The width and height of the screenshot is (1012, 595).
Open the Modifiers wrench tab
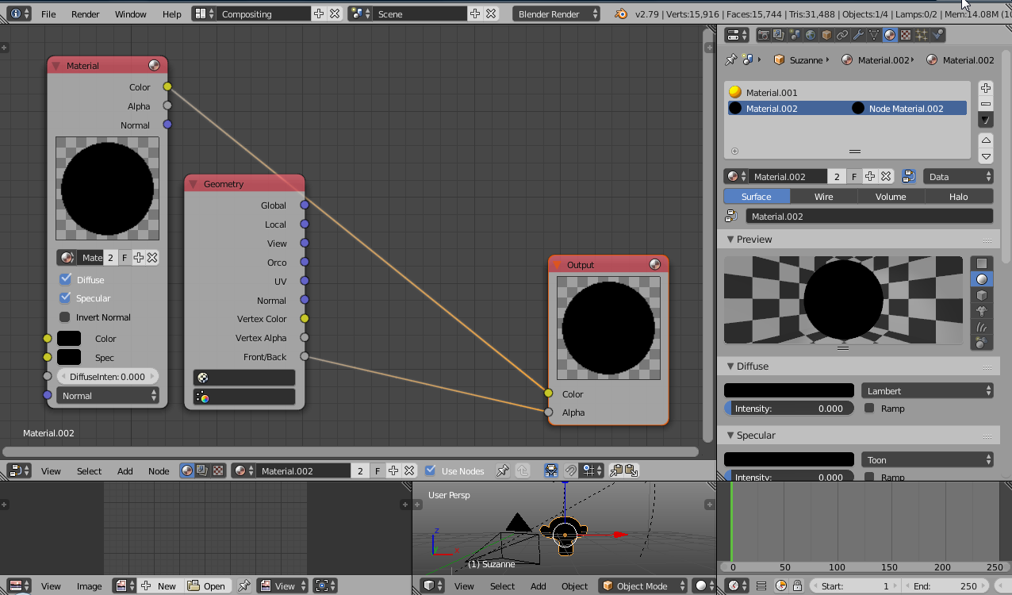[858, 35]
